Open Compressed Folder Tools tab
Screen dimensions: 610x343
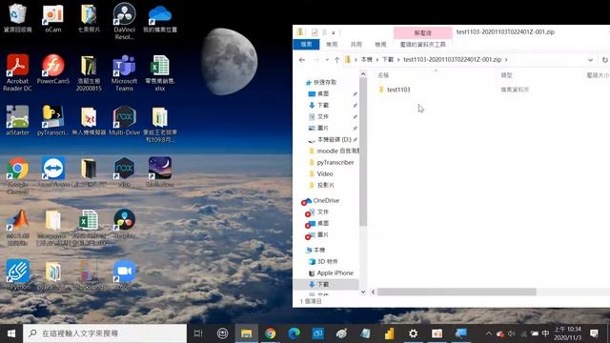pos(423,45)
